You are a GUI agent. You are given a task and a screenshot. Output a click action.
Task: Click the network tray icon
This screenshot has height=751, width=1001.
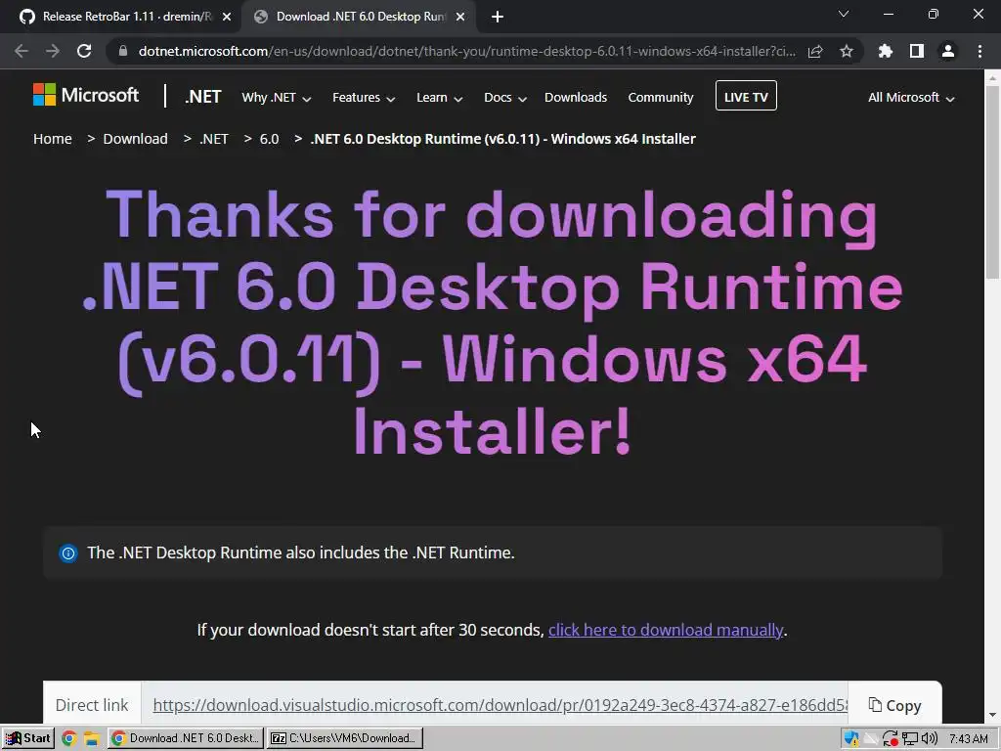(910, 739)
